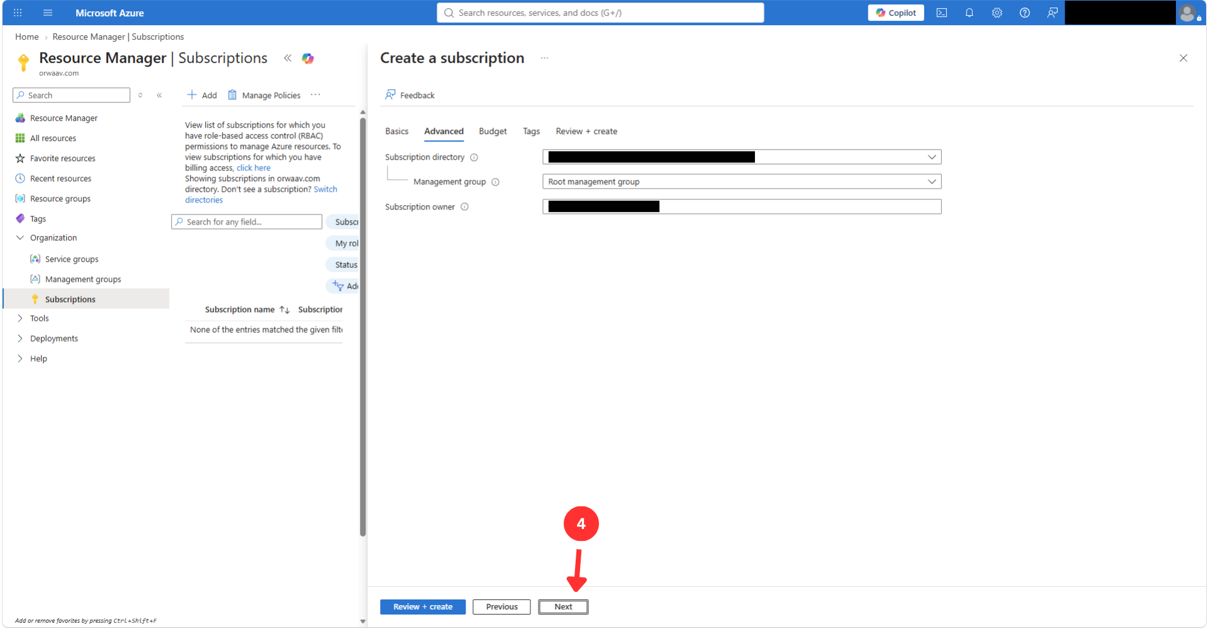Open the 'click here' billing access link
This screenshot has height=629, width=1208.
(x=254, y=168)
